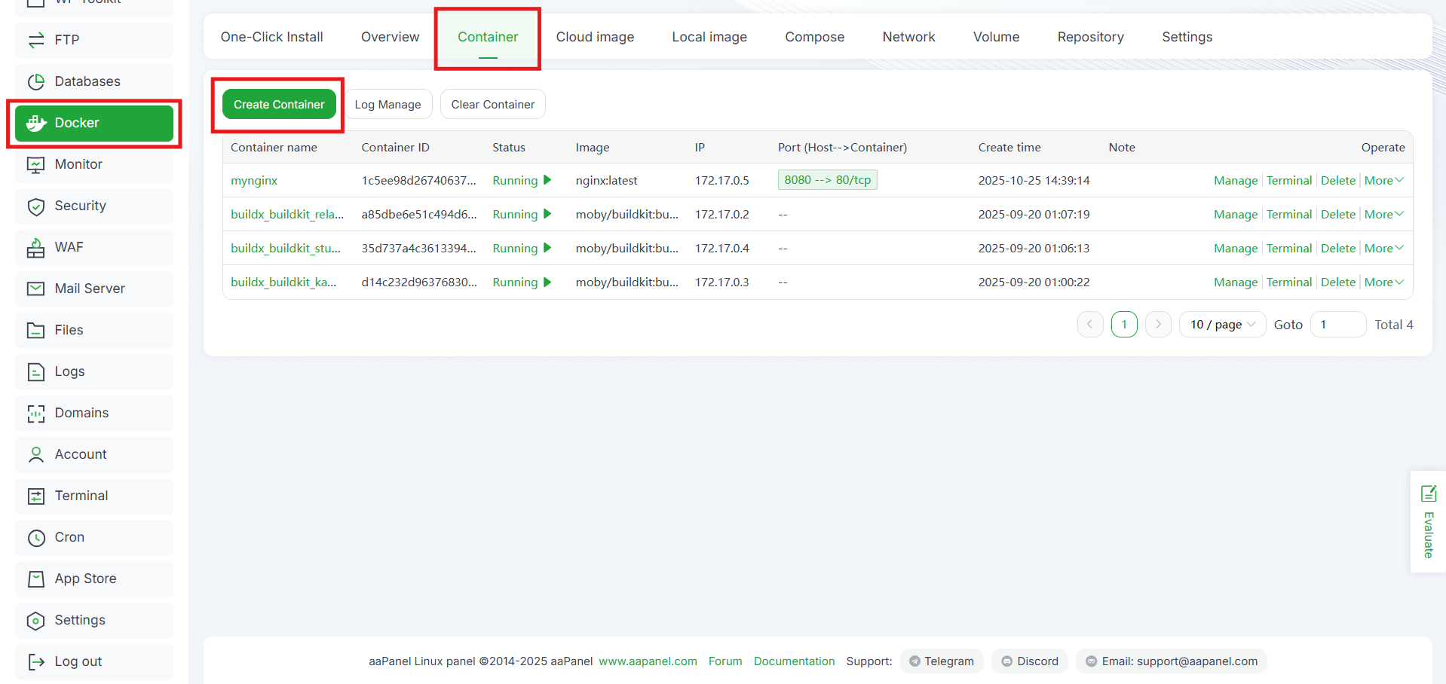Viewport: 1446px width, 684px height.
Task: Open the Network tab
Action: click(908, 37)
